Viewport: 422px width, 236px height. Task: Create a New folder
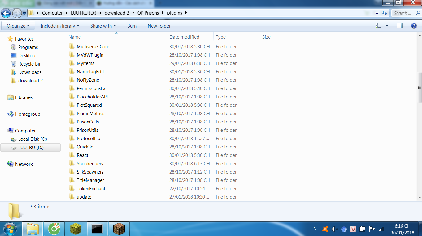coord(159,26)
